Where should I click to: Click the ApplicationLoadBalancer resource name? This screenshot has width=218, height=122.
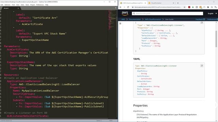[24, 81]
